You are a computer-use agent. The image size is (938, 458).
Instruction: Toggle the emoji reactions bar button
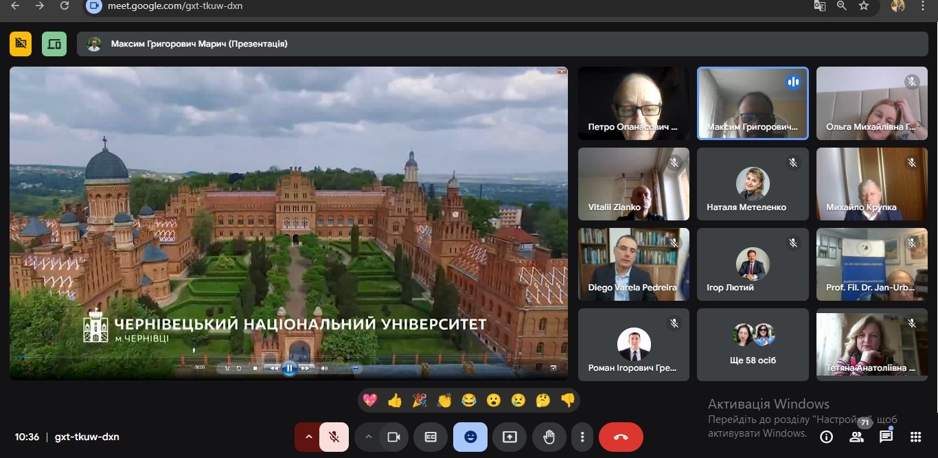pyautogui.click(x=470, y=437)
